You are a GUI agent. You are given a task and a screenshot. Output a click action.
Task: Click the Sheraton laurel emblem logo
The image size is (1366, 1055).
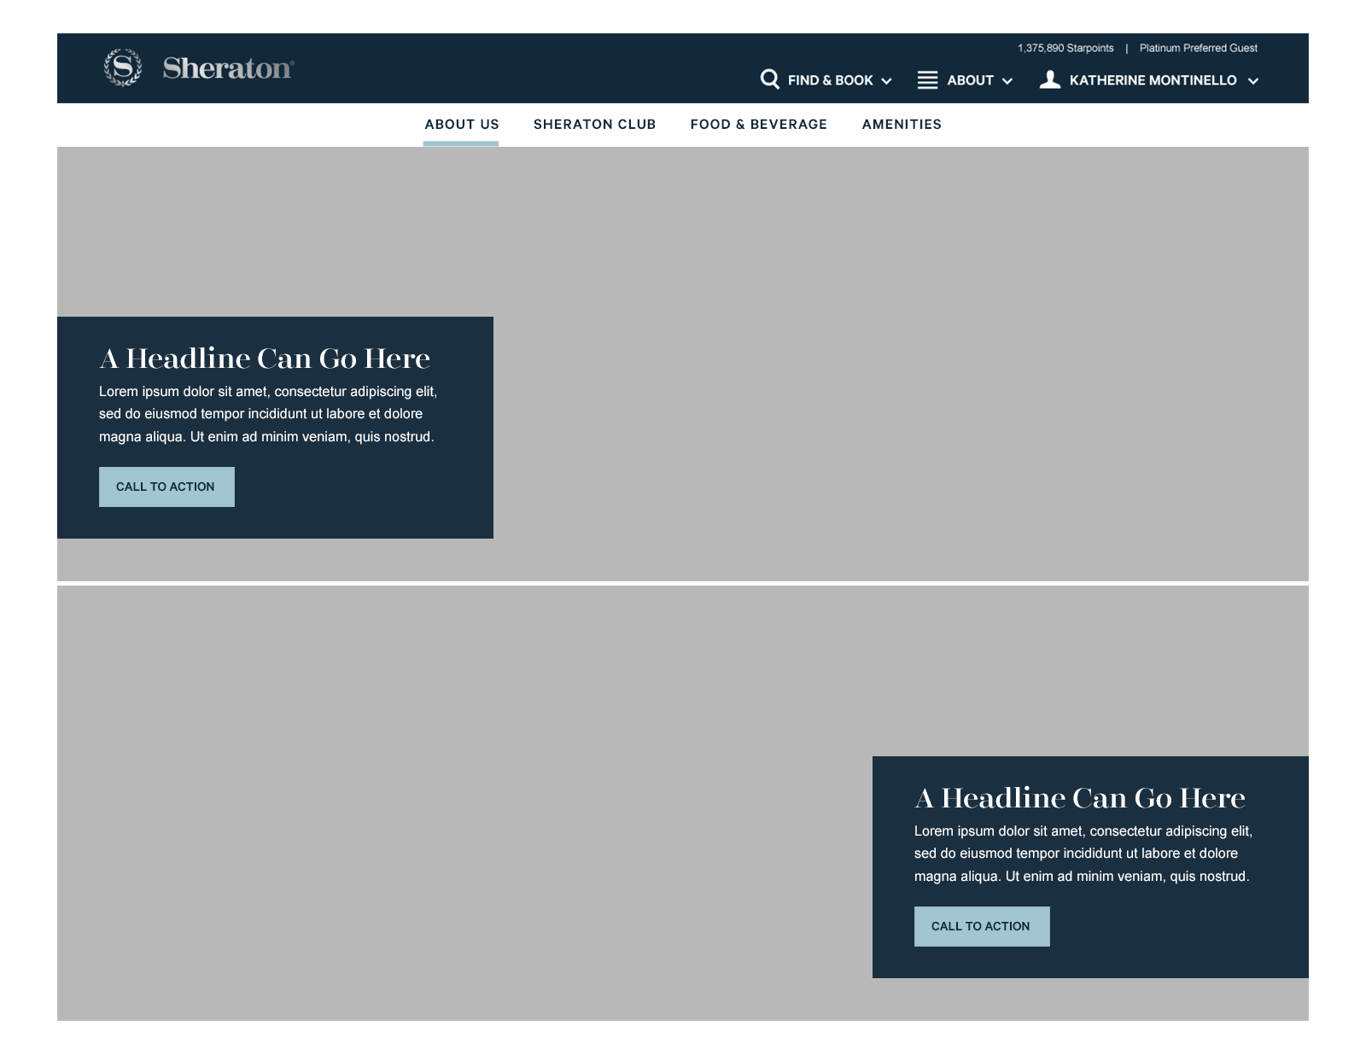tap(123, 67)
